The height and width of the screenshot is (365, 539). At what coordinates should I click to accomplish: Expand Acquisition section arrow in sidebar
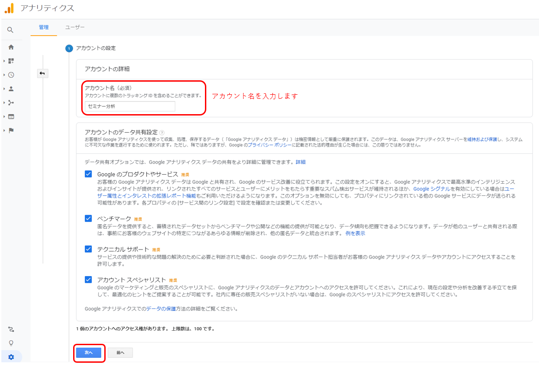[4, 103]
